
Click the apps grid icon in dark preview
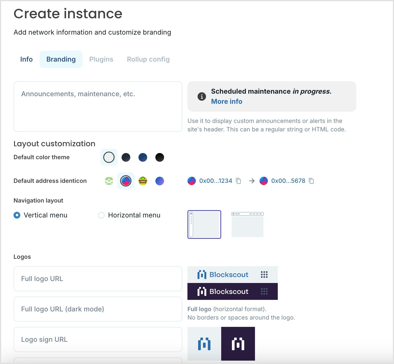tap(264, 291)
